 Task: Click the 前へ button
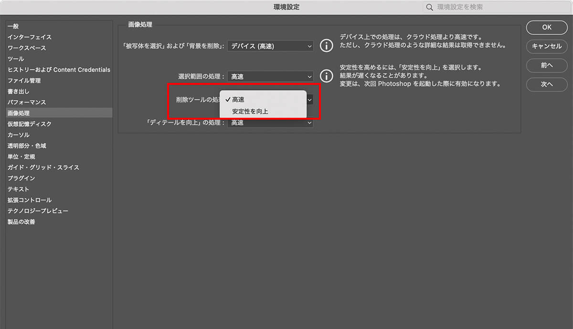tap(547, 65)
